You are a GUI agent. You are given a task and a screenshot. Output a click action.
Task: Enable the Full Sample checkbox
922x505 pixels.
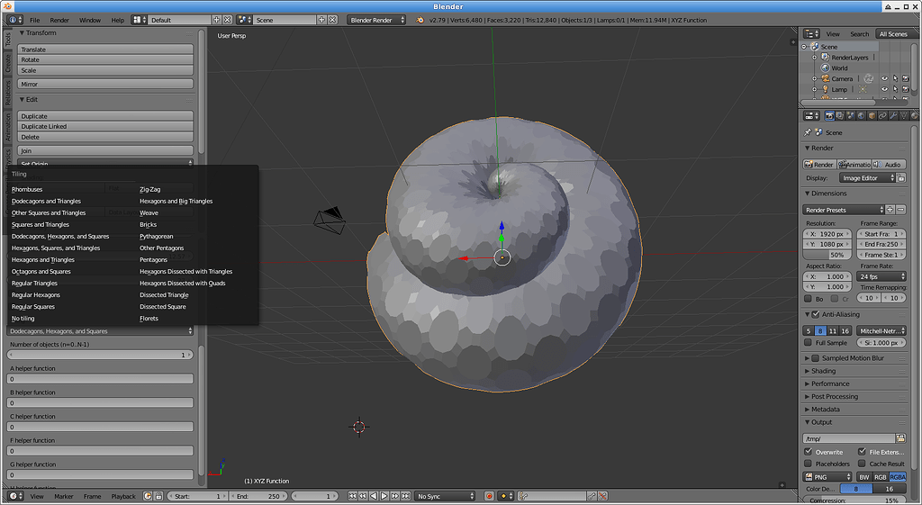(x=808, y=342)
